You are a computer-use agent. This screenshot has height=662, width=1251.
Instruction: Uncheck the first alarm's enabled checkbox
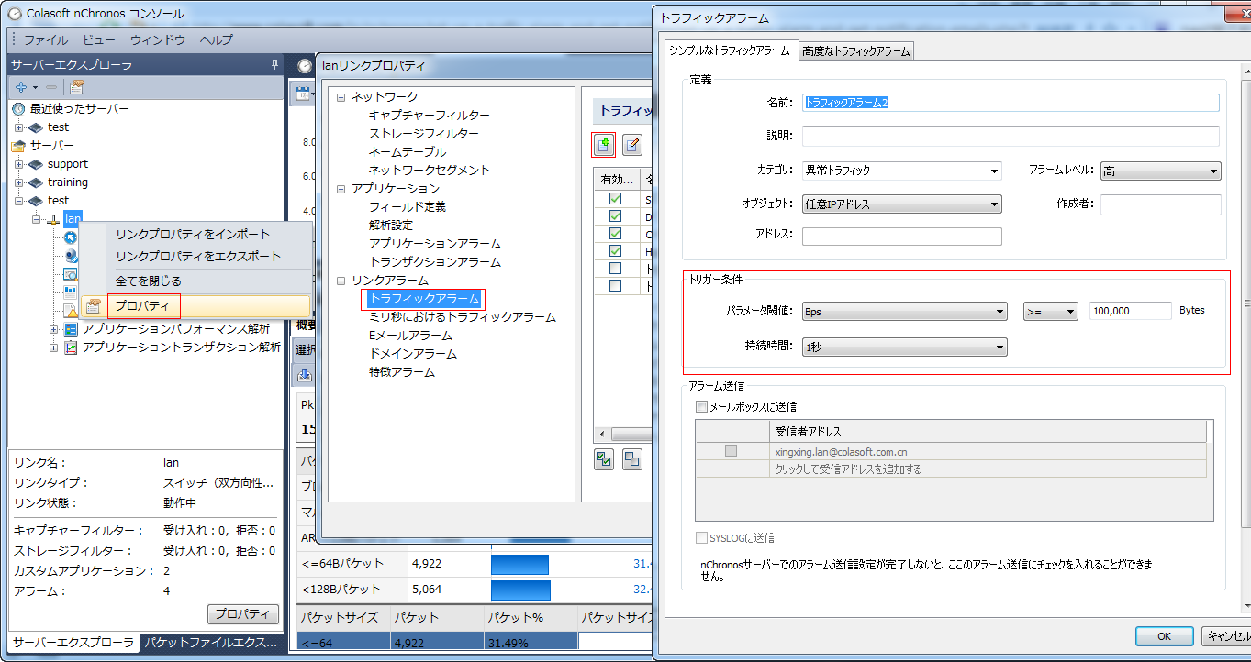(x=614, y=199)
